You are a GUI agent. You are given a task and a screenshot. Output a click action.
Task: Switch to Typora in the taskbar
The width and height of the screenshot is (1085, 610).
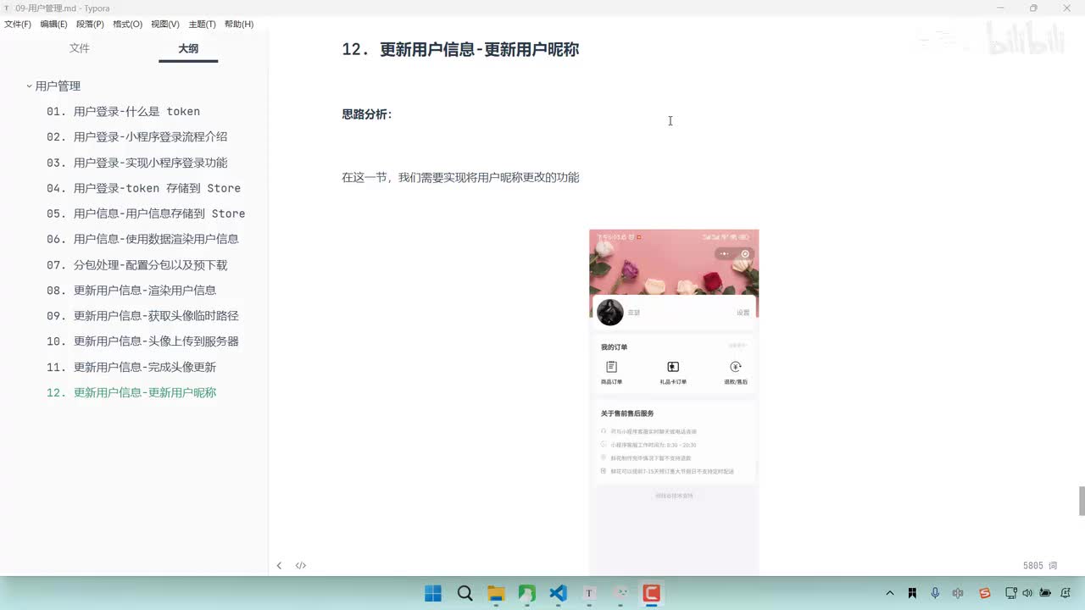[x=589, y=593]
